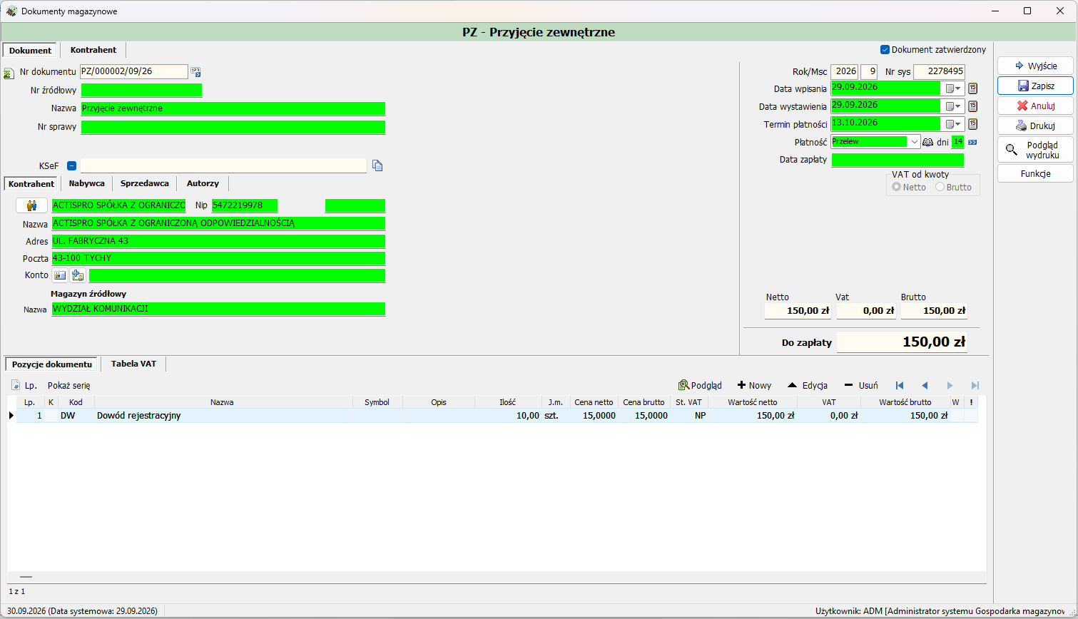
Task: Click the add account icon beside Konto
Action: coord(78,275)
